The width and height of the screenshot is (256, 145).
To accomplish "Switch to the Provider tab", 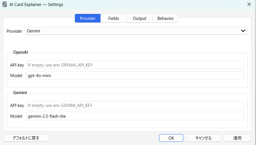I will pos(88,18).
